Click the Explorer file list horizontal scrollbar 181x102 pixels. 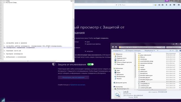[152, 90]
